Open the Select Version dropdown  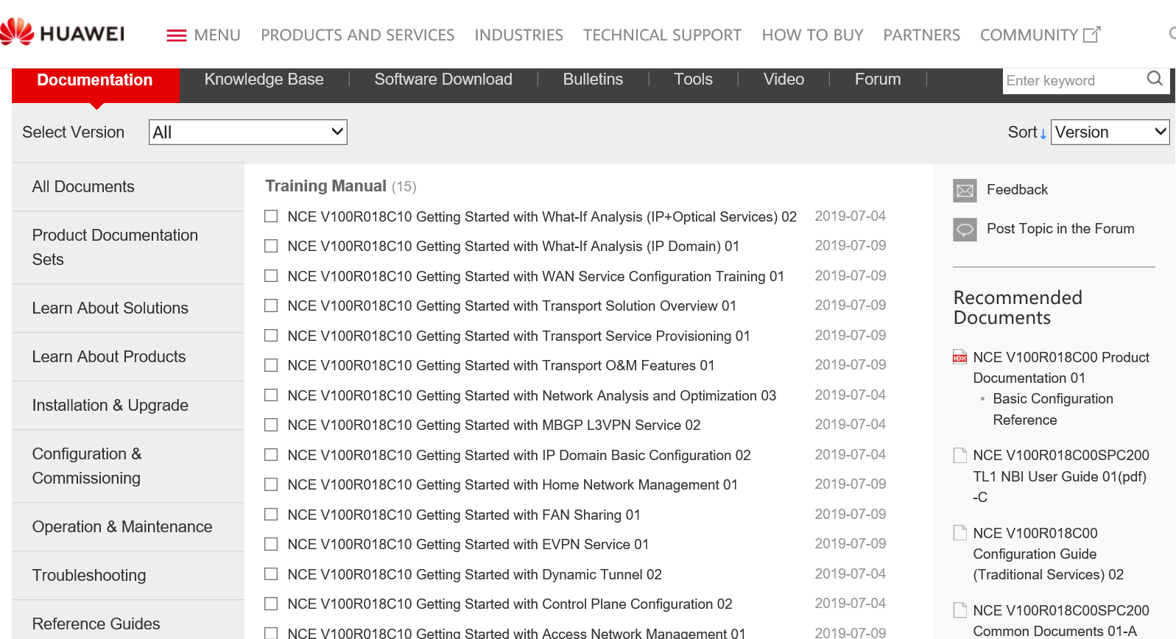tap(248, 133)
